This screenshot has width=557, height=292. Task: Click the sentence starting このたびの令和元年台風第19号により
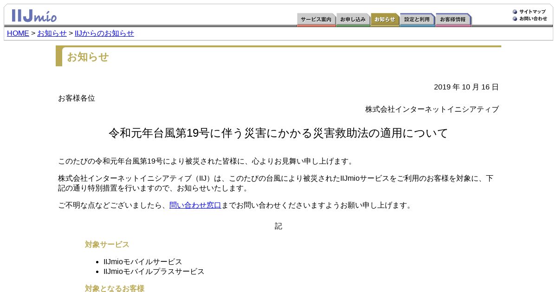(x=207, y=161)
